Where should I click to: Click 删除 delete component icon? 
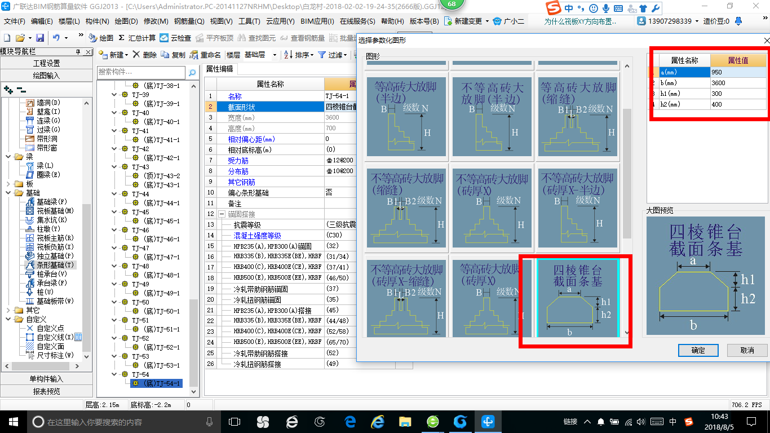tap(145, 55)
